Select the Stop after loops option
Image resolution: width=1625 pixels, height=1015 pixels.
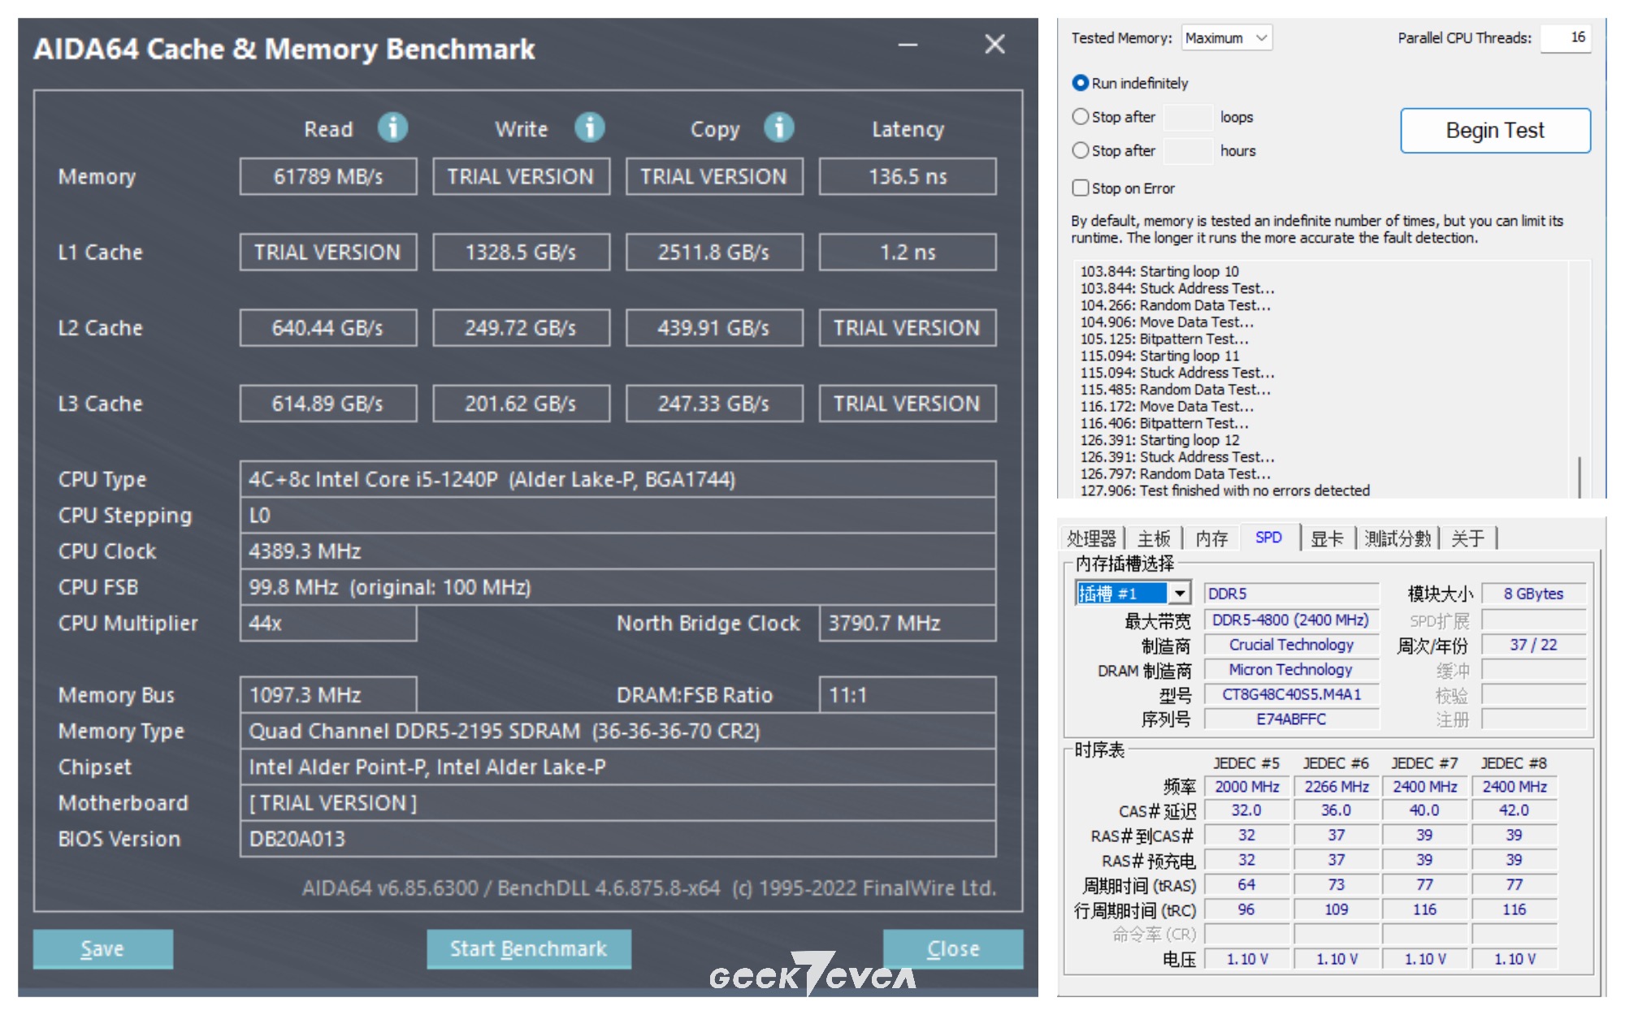click(x=1081, y=117)
